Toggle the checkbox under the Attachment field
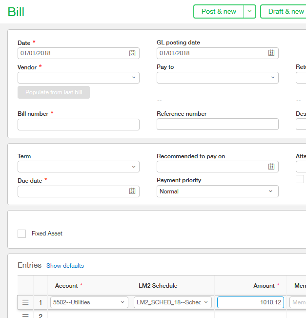This screenshot has width=306, height=318. point(300,179)
